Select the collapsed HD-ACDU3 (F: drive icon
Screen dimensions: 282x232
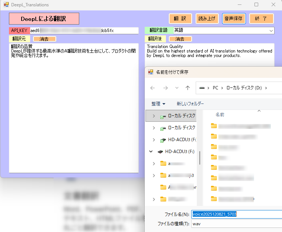click(163, 140)
